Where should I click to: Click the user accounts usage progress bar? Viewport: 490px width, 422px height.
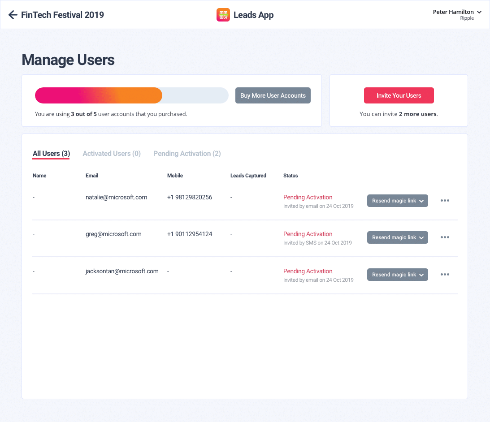131,95
